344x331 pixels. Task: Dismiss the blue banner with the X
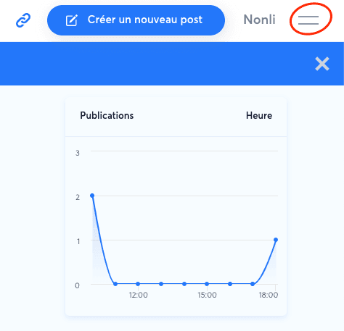click(x=322, y=64)
